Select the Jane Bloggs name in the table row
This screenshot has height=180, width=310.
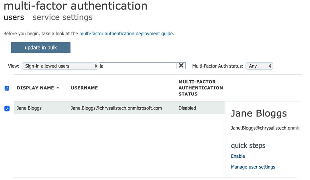tap(29, 108)
